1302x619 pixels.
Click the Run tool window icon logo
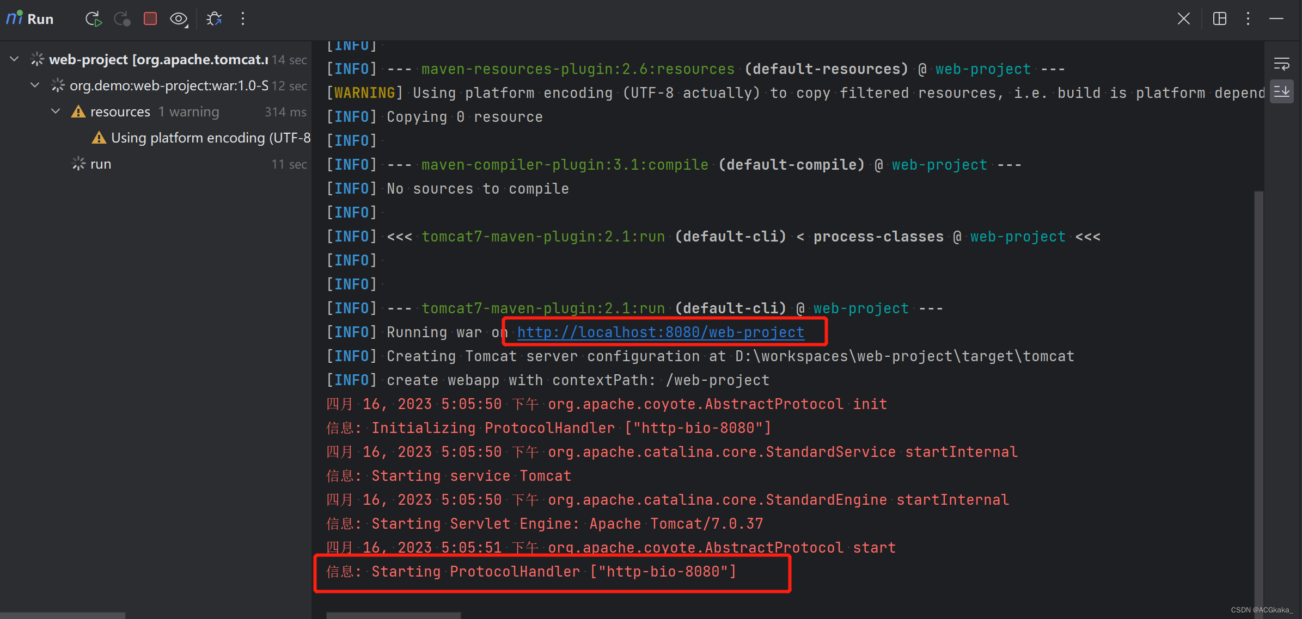[14, 18]
